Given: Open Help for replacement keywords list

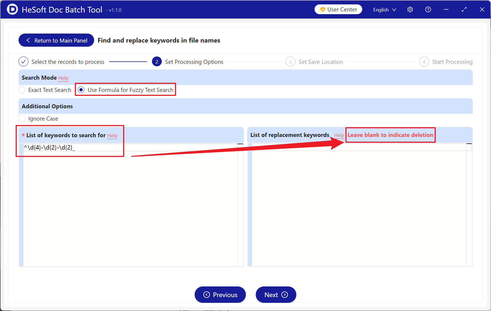Looking at the screenshot, I should pos(339,135).
